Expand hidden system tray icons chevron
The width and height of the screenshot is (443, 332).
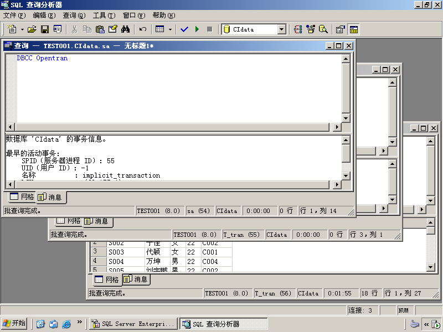pyautogui.click(x=426, y=324)
